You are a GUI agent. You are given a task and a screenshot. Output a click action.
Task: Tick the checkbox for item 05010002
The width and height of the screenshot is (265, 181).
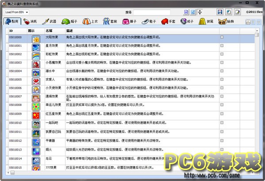222,54
